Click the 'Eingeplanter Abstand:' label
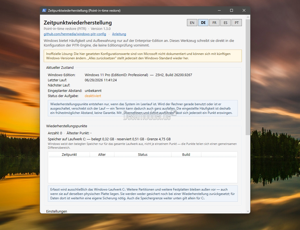This screenshot has height=230, width=300. tap(65, 91)
